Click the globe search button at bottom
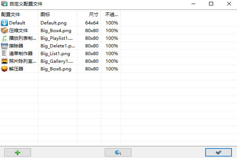The width and height of the screenshot is (237, 158). [x=118, y=152]
